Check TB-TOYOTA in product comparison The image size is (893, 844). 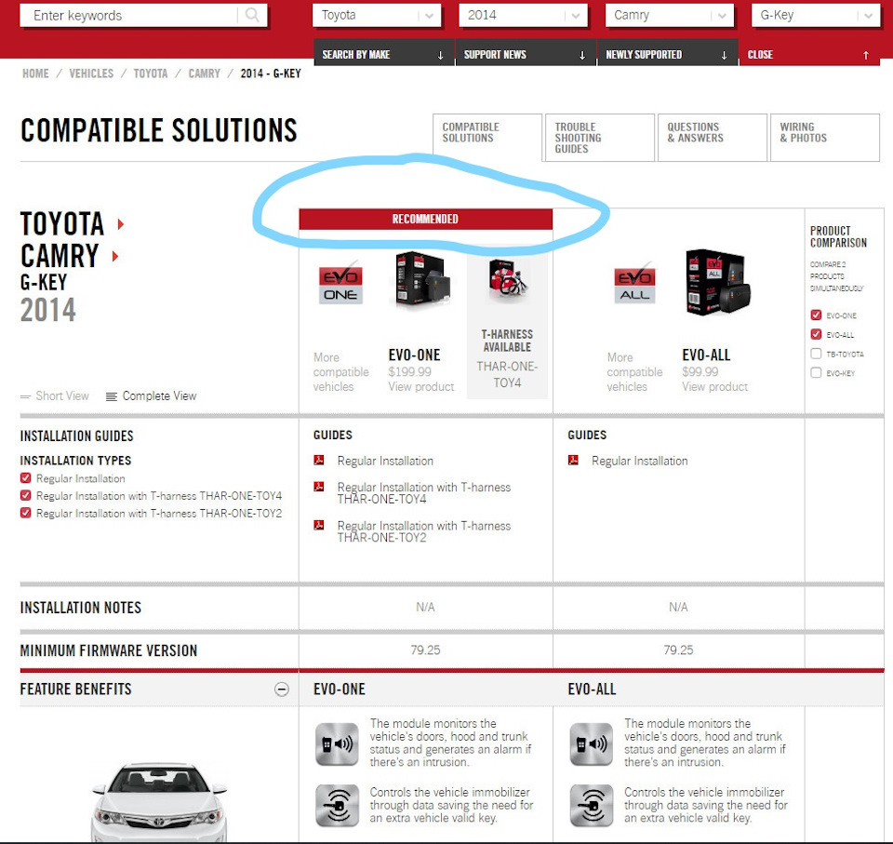click(x=816, y=354)
